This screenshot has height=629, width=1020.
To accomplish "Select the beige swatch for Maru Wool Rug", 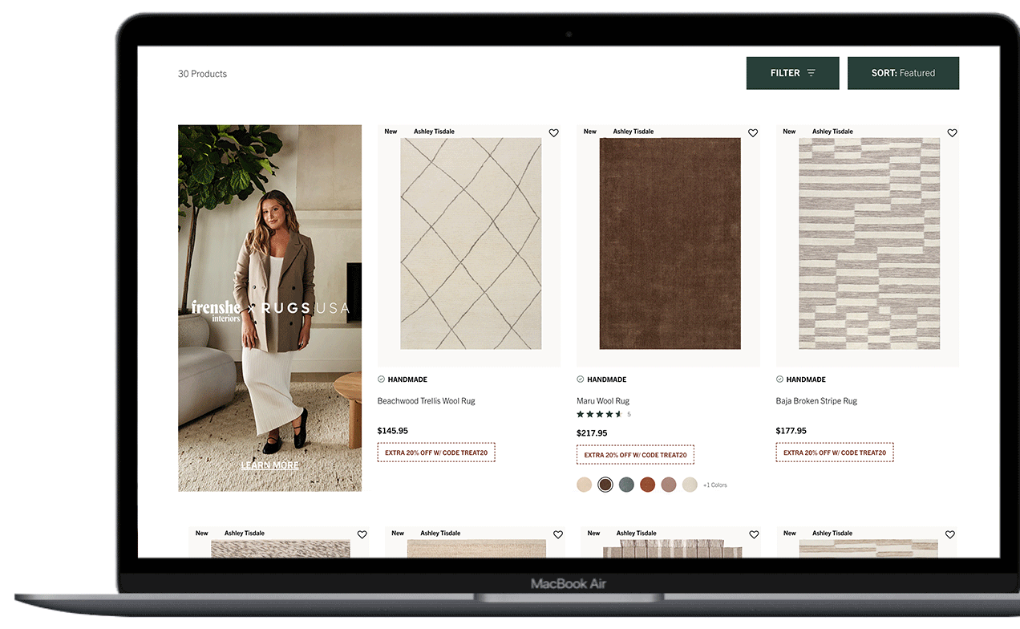I will [x=585, y=485].
